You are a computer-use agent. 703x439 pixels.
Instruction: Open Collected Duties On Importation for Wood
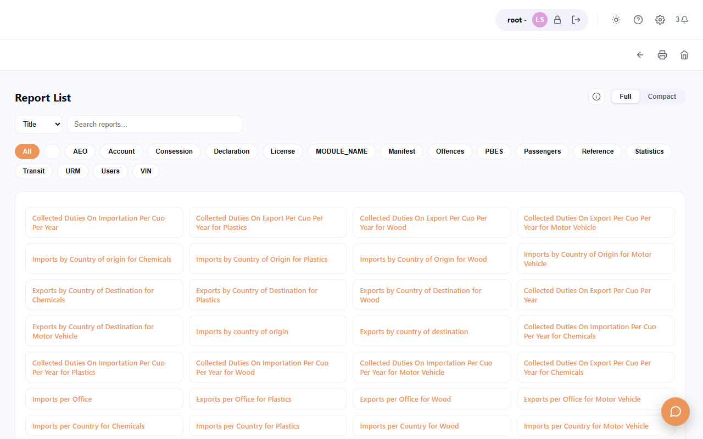[x=268, y=367]
